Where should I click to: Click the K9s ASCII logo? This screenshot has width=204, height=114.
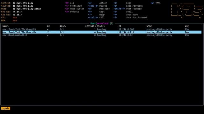point(187,11)
